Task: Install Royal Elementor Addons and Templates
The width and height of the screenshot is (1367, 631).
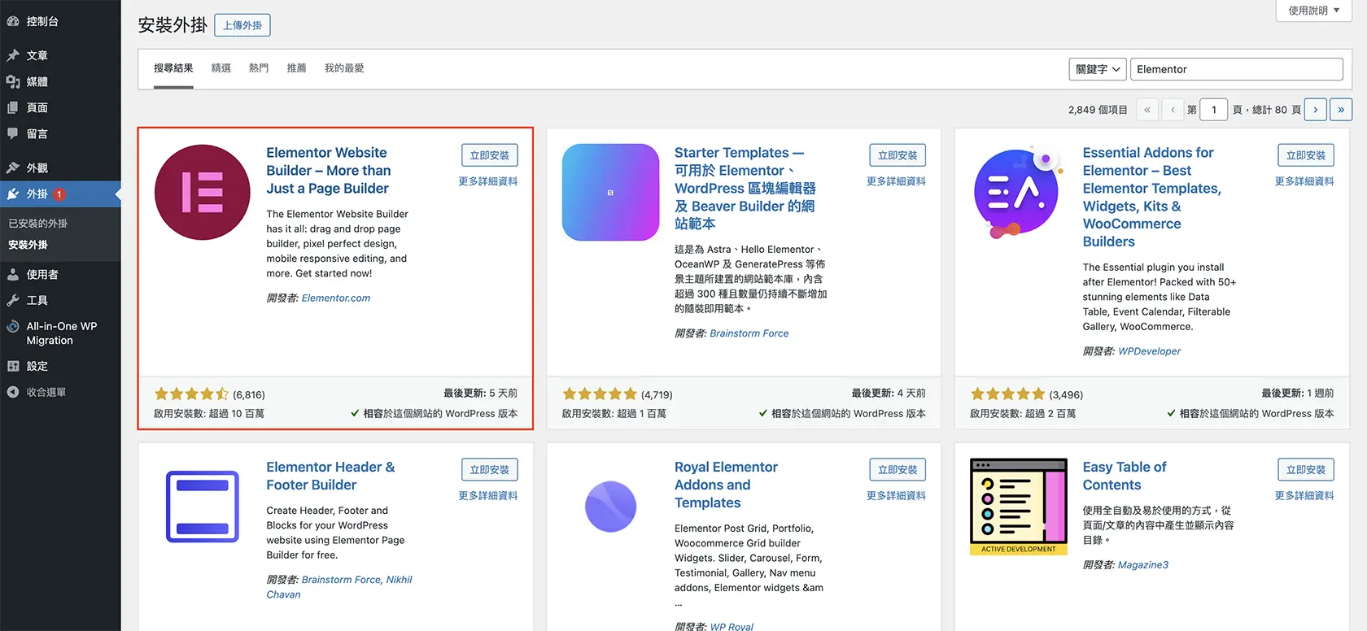Action: click(898, 470)
